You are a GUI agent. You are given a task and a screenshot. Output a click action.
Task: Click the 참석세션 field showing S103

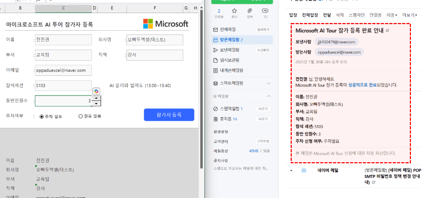point(63,85)
